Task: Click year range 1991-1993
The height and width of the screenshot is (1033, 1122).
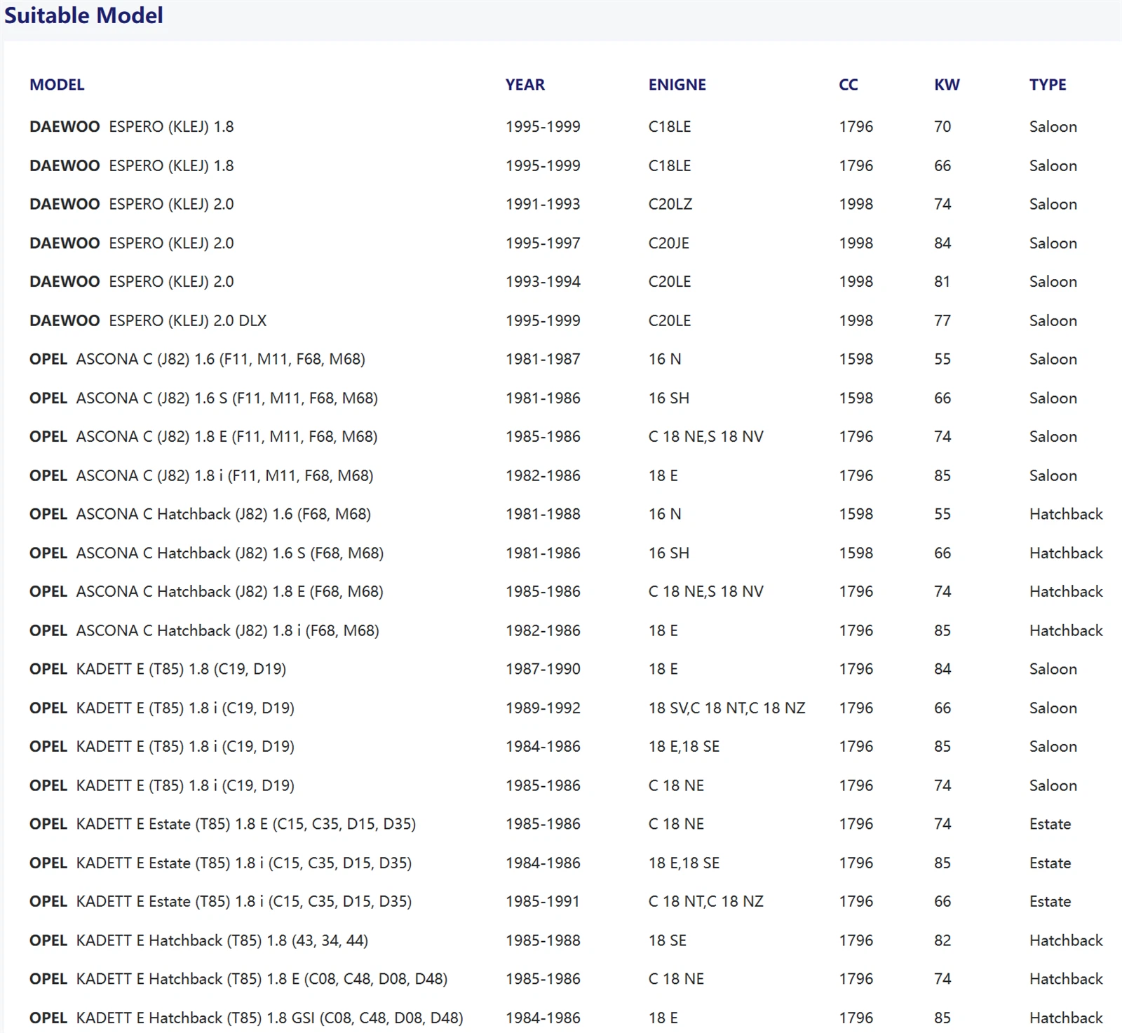Action: 543,204
